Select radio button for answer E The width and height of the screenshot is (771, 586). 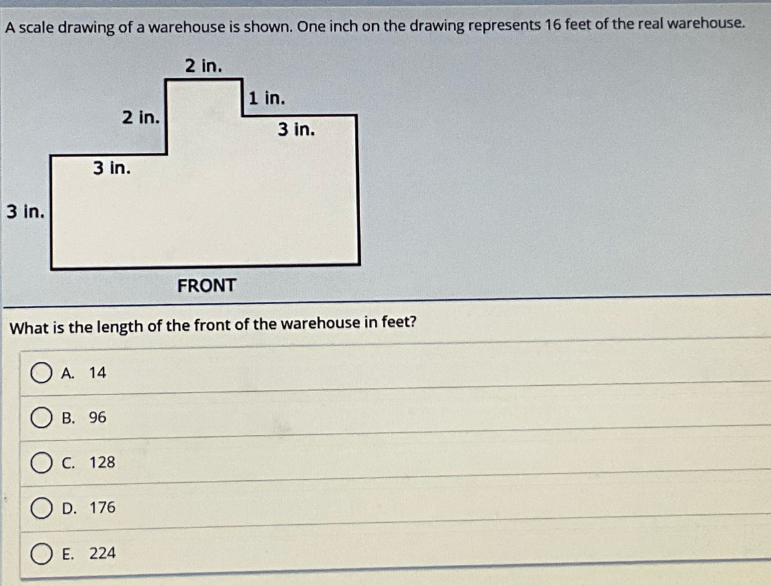(x=41, y=553)
